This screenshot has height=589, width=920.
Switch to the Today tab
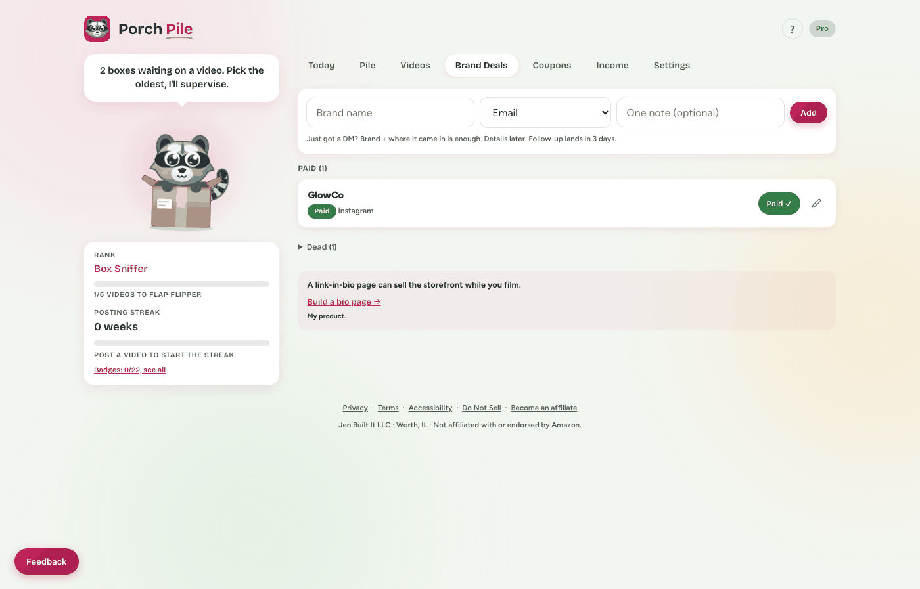(x=321, y=66)
